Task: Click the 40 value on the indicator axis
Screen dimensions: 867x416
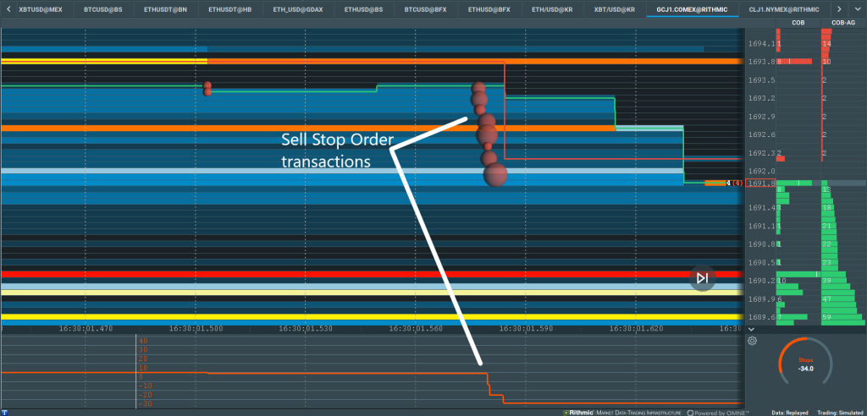Action: point(143,341)
